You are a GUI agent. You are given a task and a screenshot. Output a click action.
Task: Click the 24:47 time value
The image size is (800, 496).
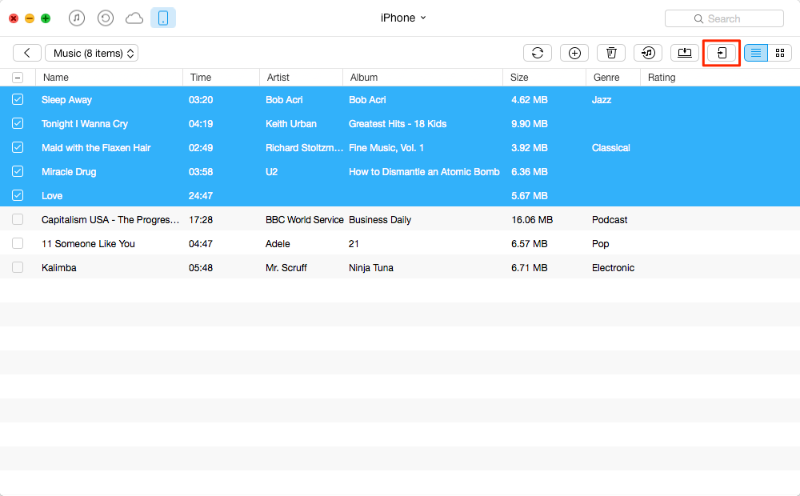(x=201, y=196)
